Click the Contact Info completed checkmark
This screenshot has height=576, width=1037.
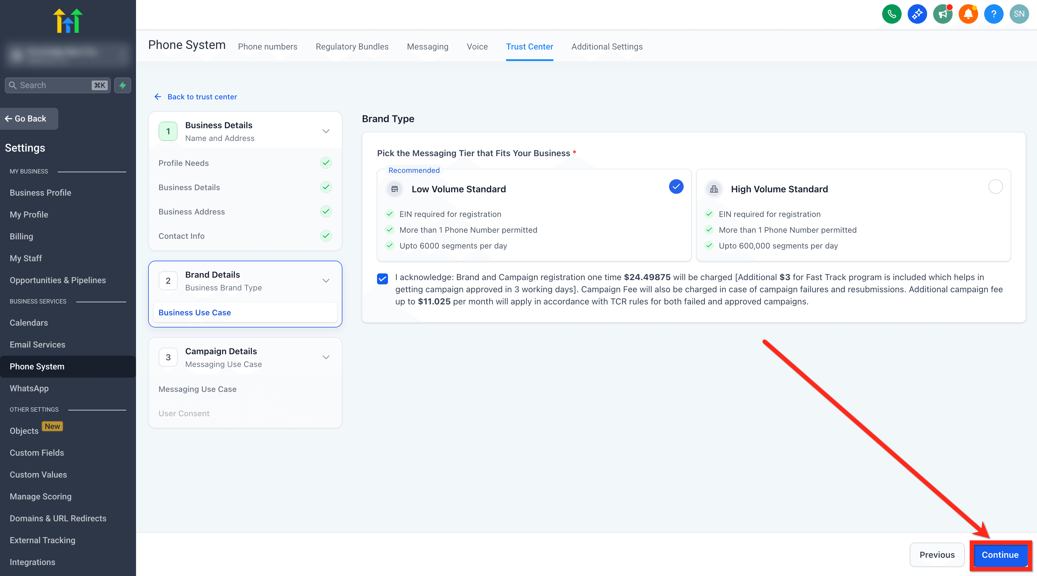coord(326,236)
